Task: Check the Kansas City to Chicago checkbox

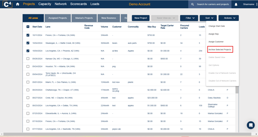Action: [28, 59]
